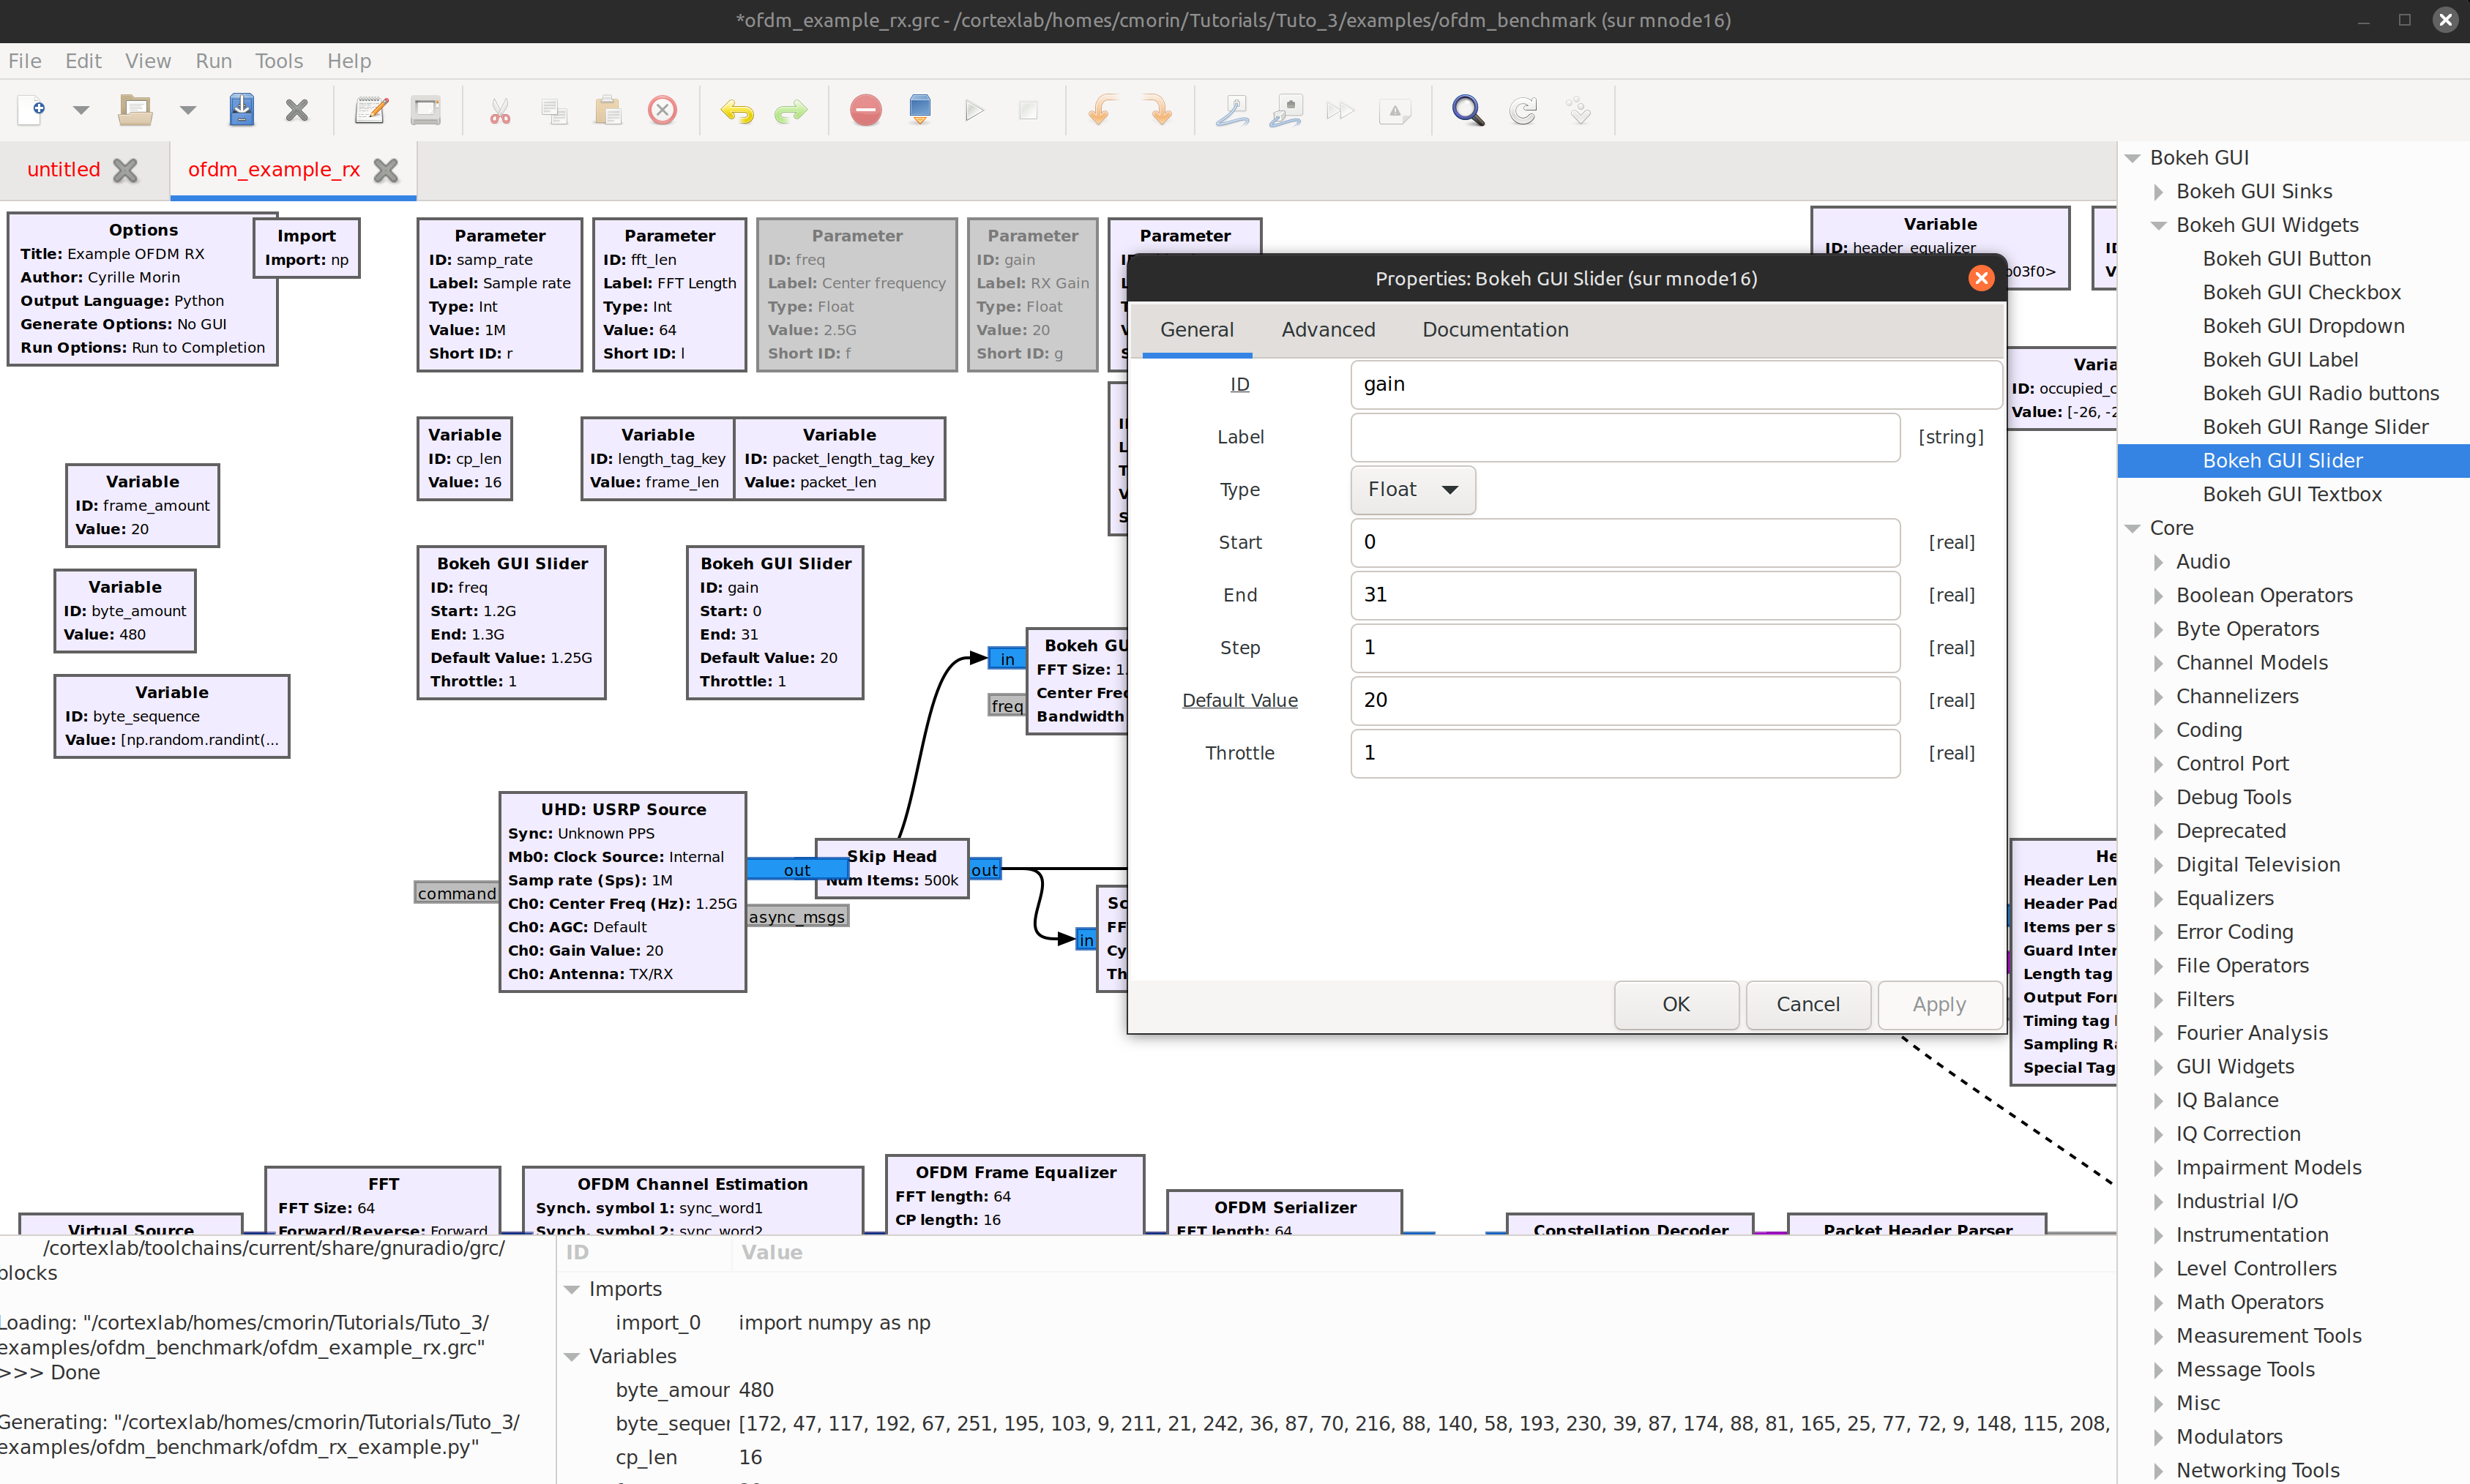Click the Find blocks magnifier icon
The image size is (2470, 1484).
[x=1466, y=110]
